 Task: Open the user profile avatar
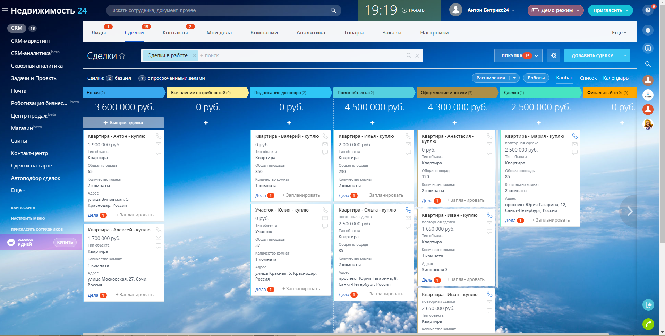[456, 10]
